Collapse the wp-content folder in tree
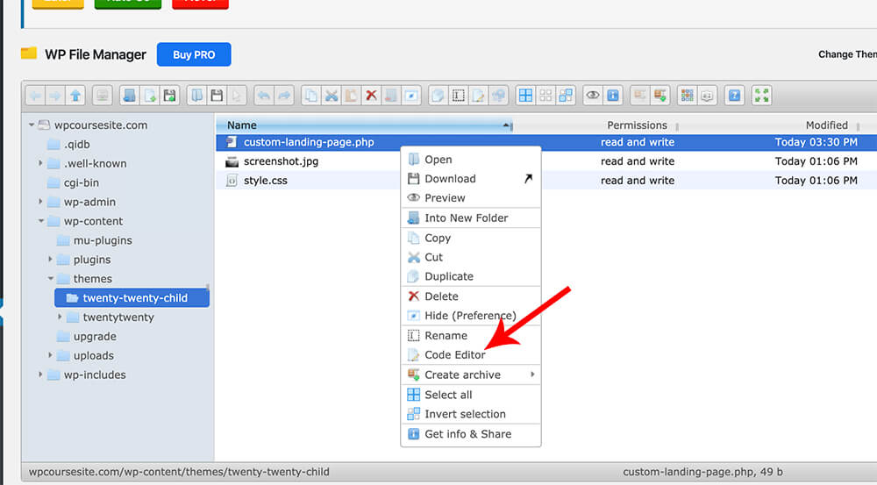This screenshot has height=485, width=877. pyautogui.click(x=41, y=222)
